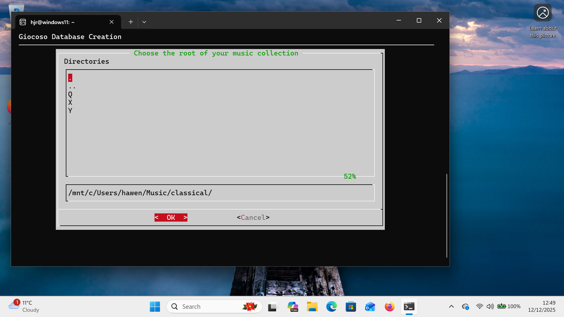This screenshot has height=317, width=564.
Task: Click the Windows Terminal taskbar icon
Action: [409, 306]
